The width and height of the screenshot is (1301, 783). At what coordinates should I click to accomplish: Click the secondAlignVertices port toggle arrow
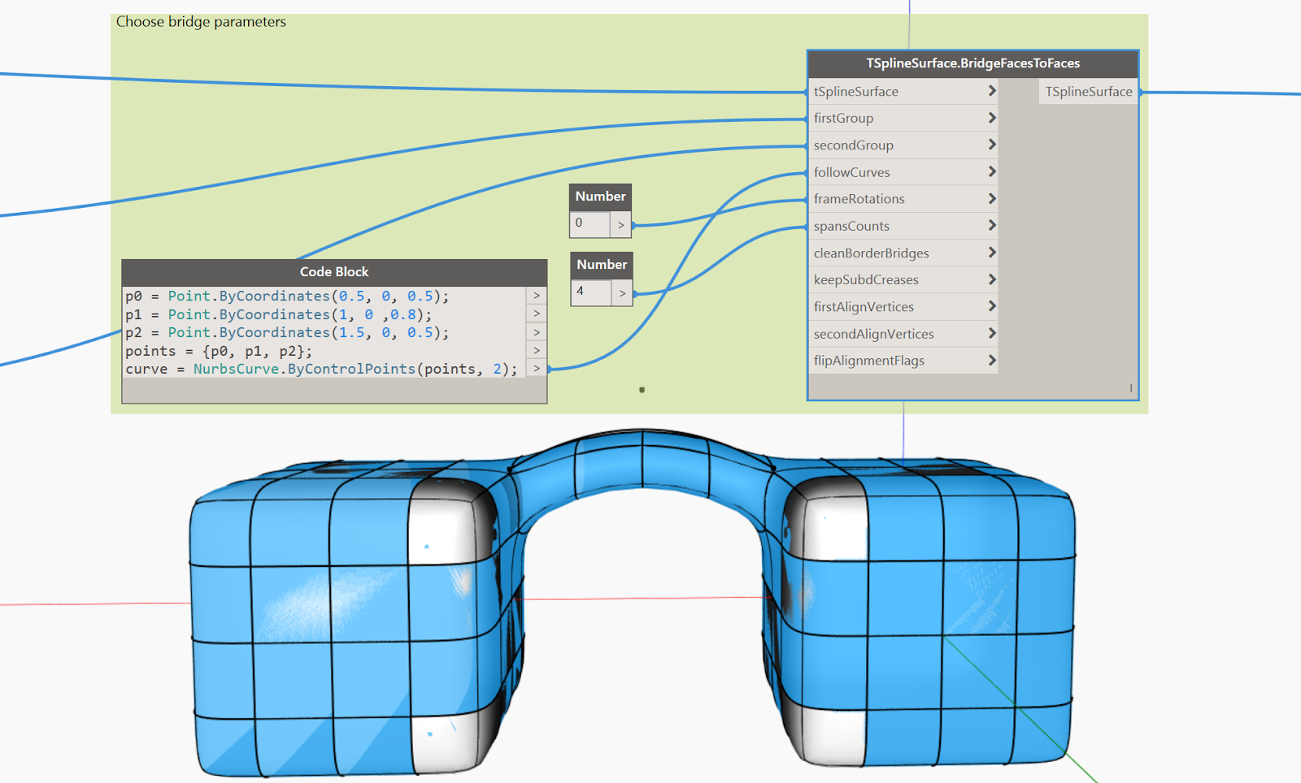click(x=992, y=333)
